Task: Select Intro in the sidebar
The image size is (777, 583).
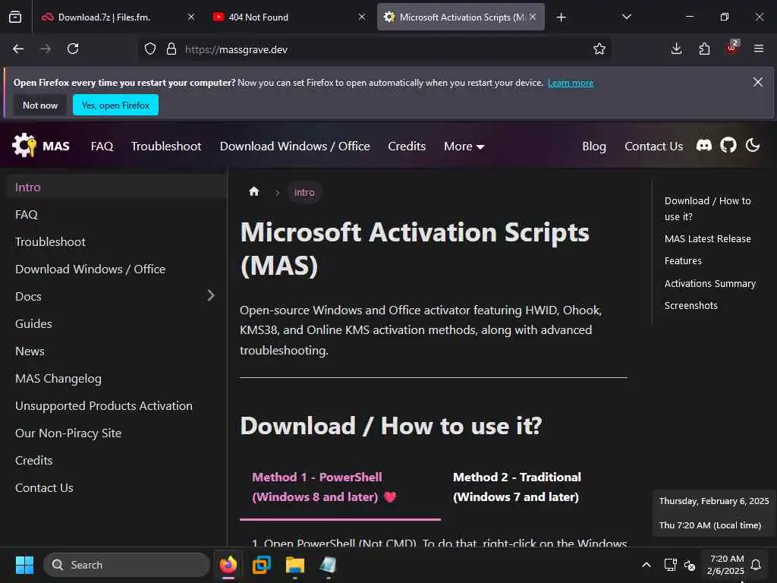Action: coord(117,188)
